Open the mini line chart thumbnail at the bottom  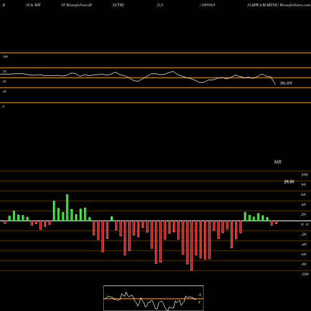point(154,298)
